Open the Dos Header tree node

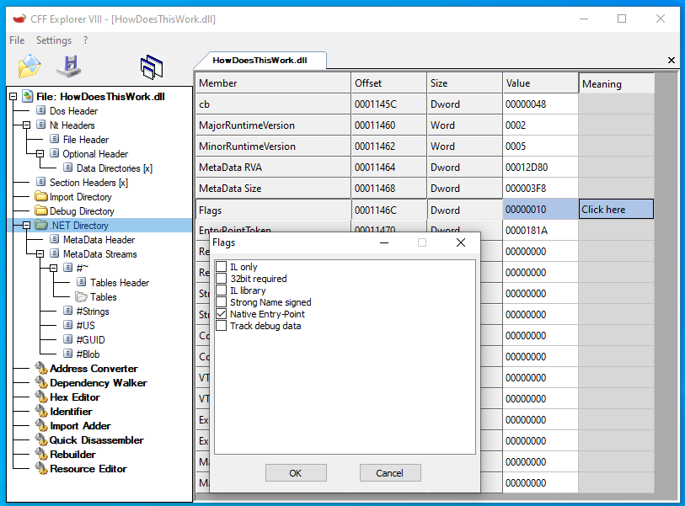point(73,111)
